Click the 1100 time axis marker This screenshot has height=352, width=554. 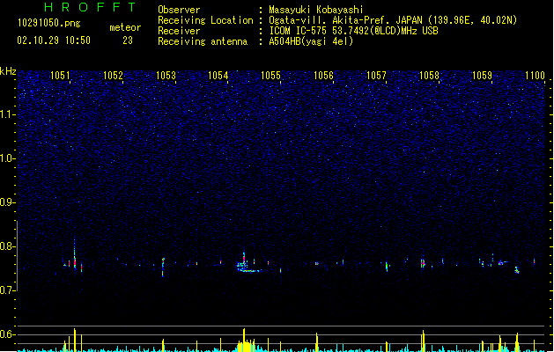[535, 76]
